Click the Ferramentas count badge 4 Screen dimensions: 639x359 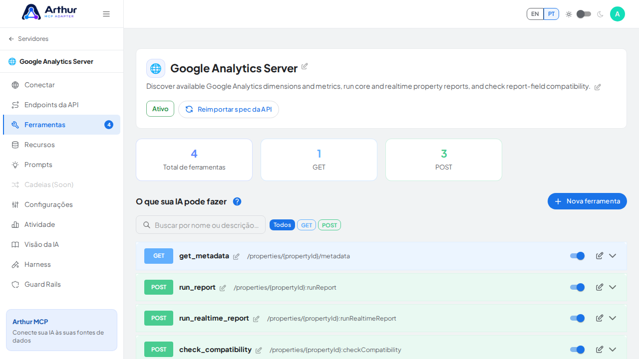pyautogui.click(x=109, y=125)
